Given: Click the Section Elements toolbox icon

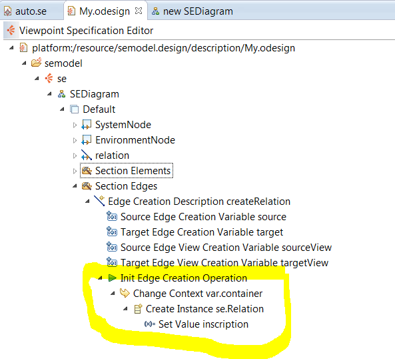Looking at the screenshot, I should 87,171.
